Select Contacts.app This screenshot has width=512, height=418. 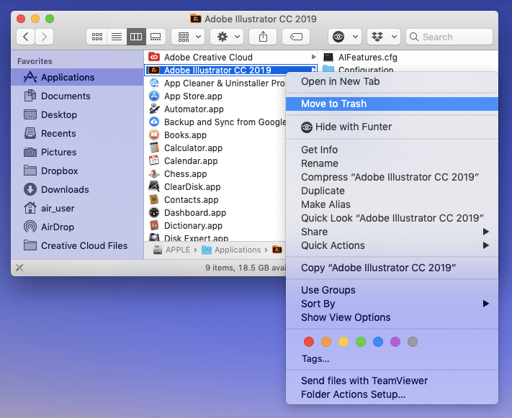point(215,200)
